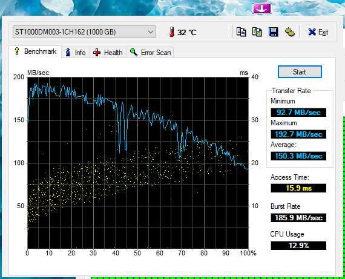Click the Access Time 15.9 ms field
The width and height of the screenshot is (345, 279).
(298, 188)
